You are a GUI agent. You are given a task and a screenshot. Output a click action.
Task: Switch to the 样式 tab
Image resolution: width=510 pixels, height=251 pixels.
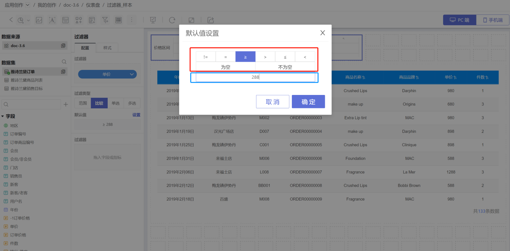click(x=107, y=48)
